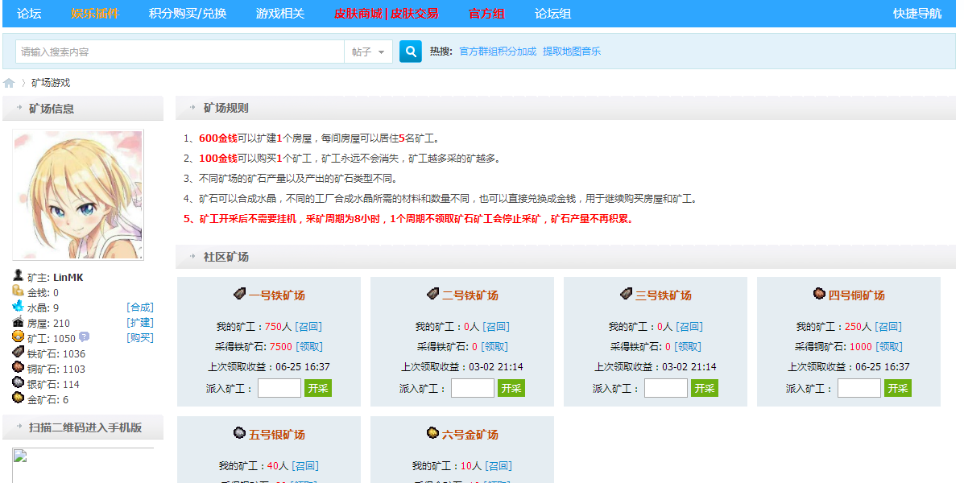Click the home icon in the breadcrumb

tap(8, 82)
